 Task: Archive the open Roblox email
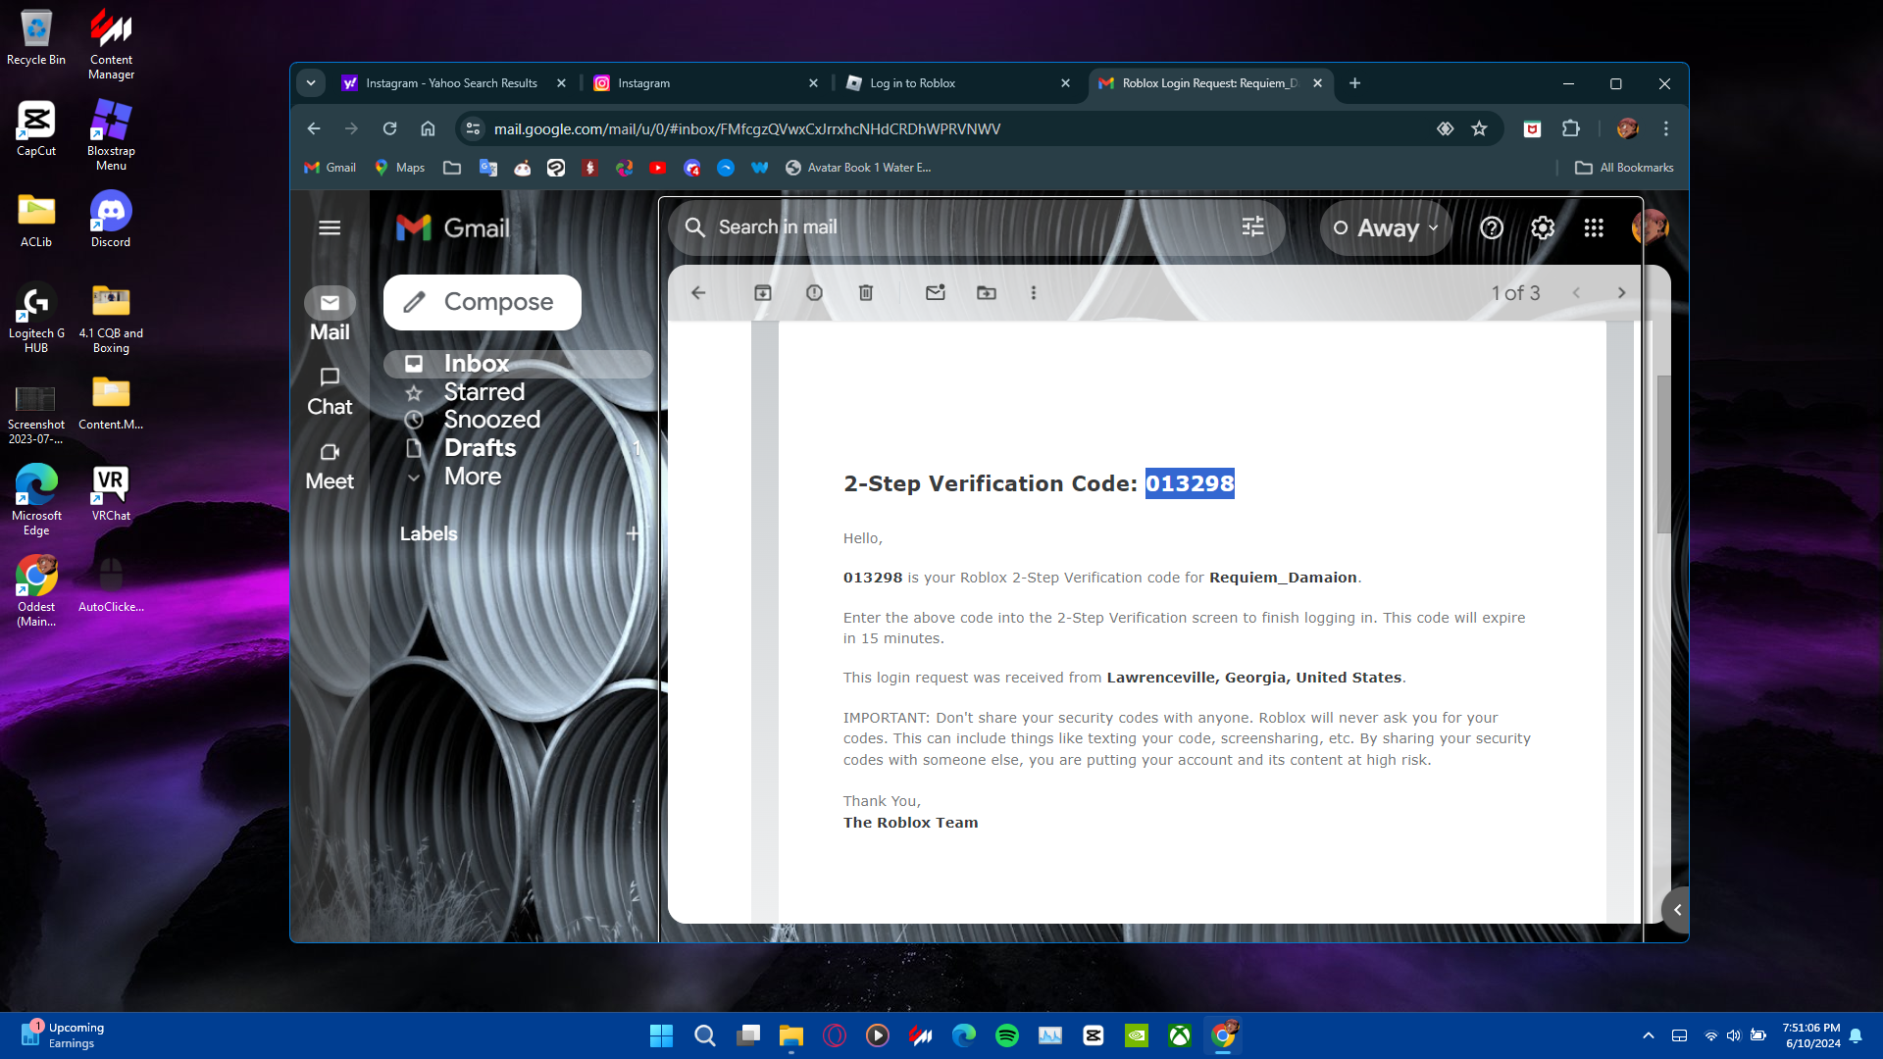coord(763,293)
